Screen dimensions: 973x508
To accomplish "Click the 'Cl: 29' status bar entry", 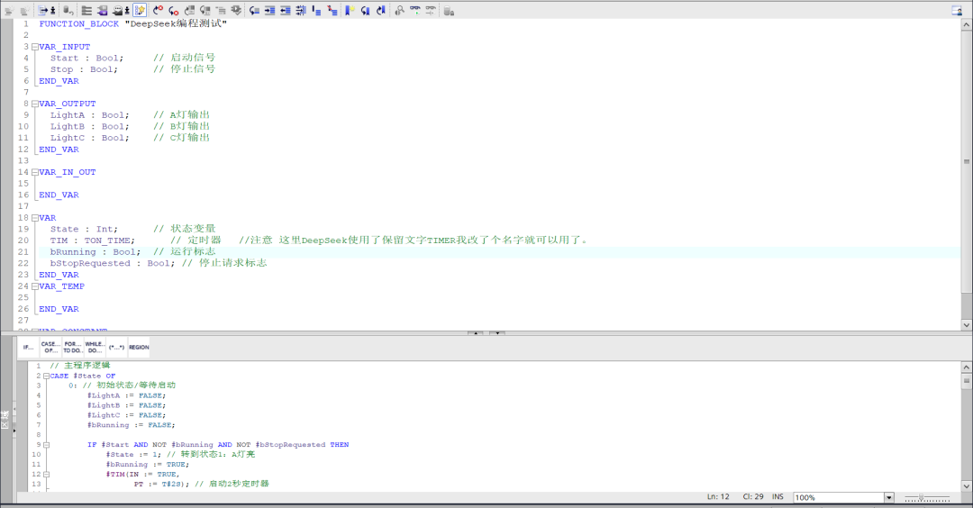I will [x=752, y=497].
